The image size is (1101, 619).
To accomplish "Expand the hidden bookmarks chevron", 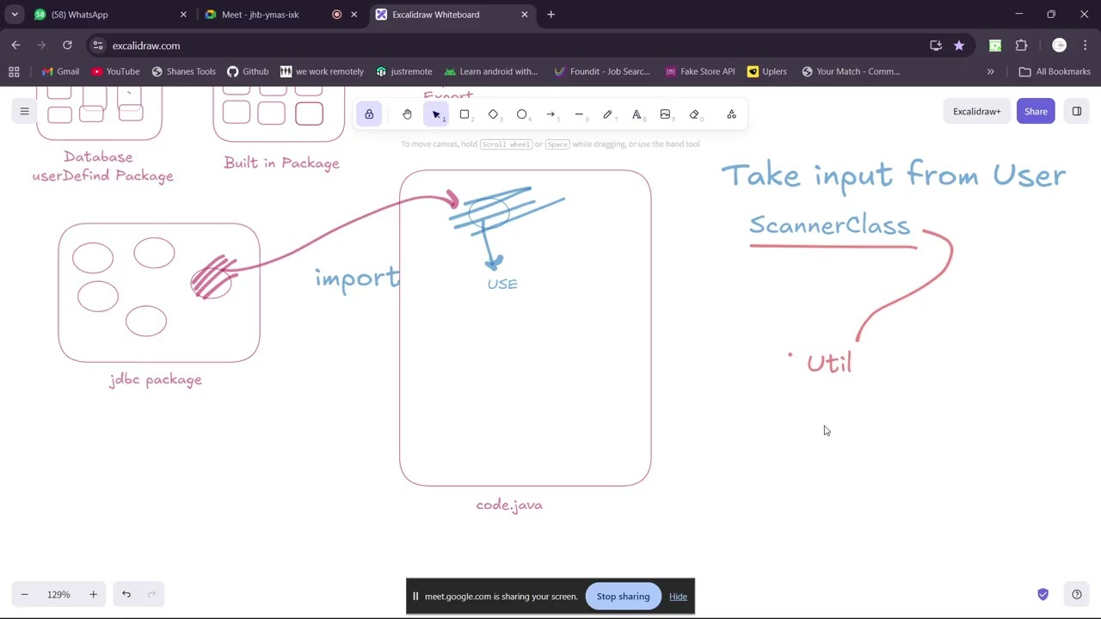I will tap(990, 71).
